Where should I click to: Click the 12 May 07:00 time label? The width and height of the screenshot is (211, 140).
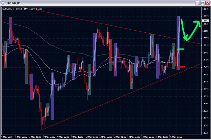click(92, 137)
